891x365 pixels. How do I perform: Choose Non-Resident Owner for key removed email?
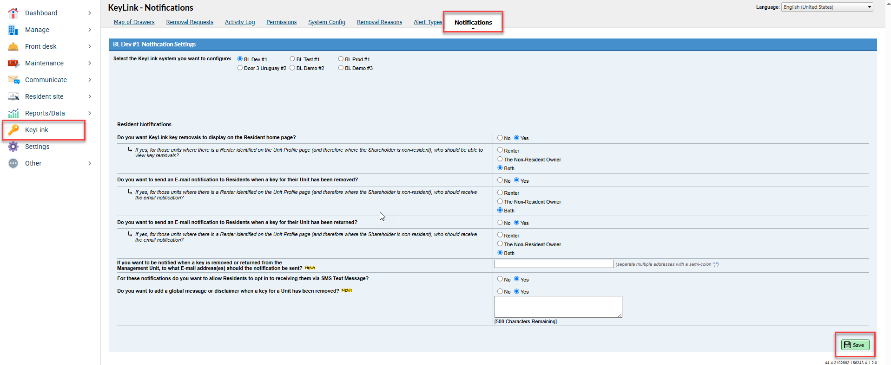point(500,201)
